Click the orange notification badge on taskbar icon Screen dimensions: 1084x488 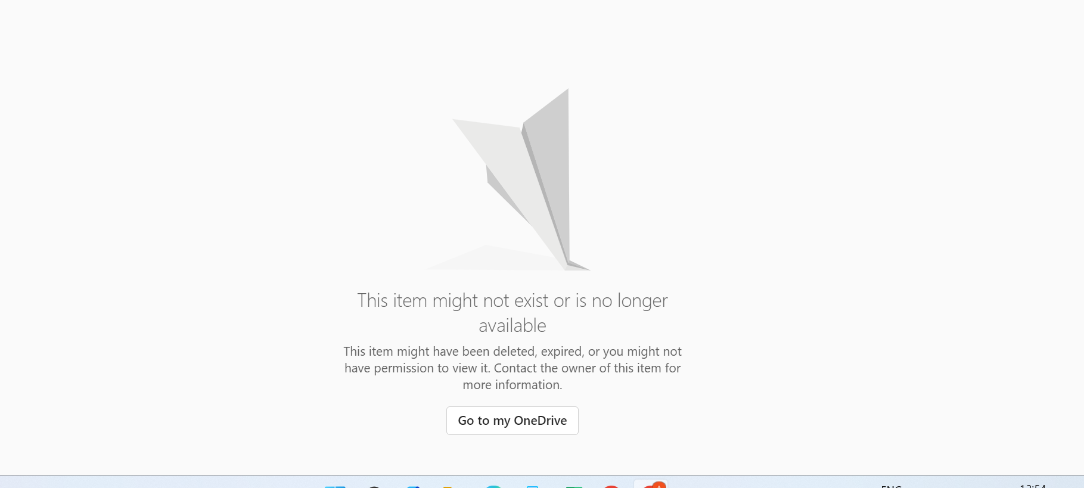point(659,485)
